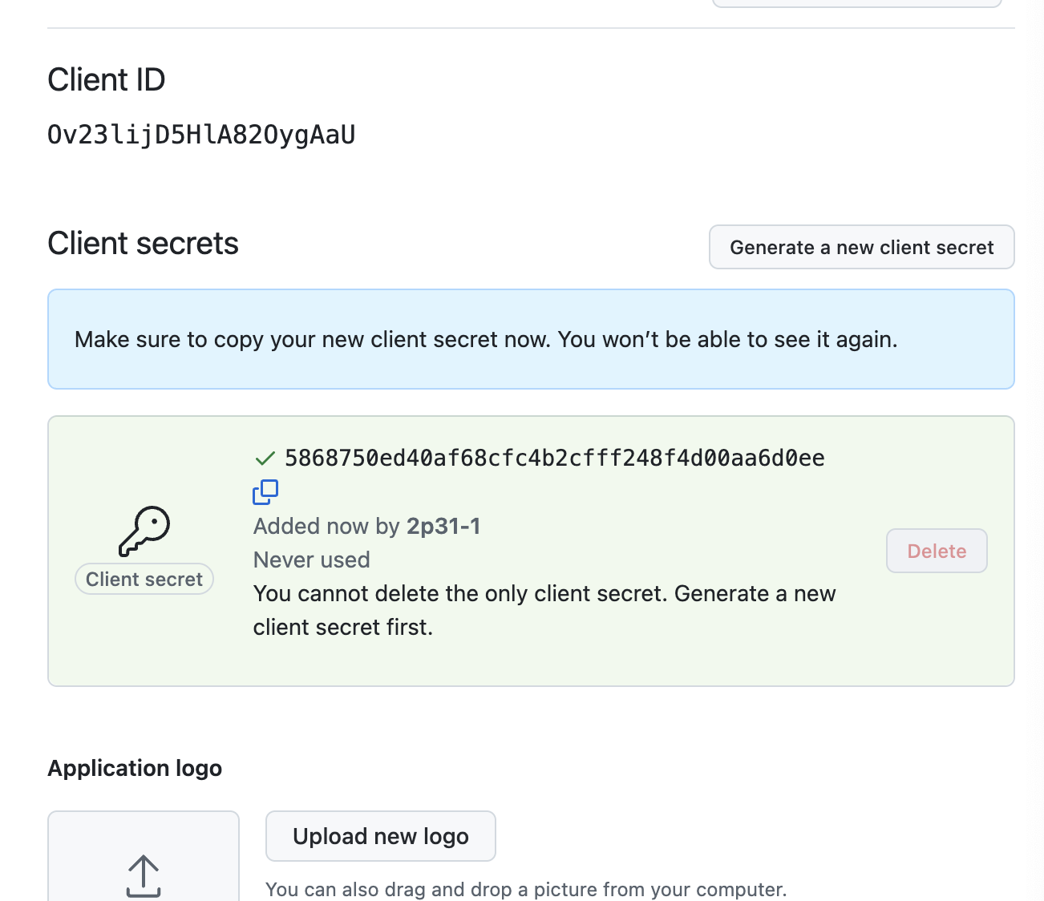This screenshot has width=1044, height=901.
Task: Click the Client secret badge label
Action: point(144,580)
